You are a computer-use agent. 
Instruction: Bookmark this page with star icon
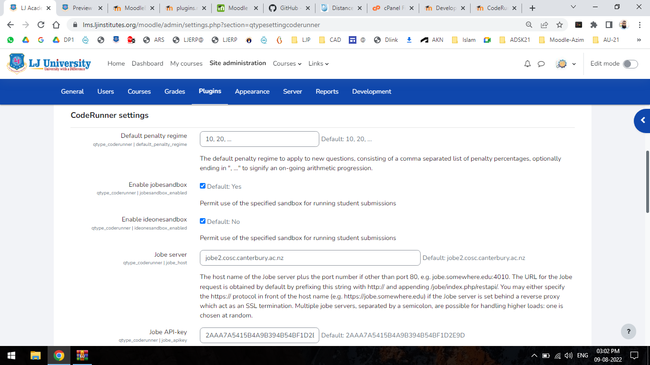560,25
